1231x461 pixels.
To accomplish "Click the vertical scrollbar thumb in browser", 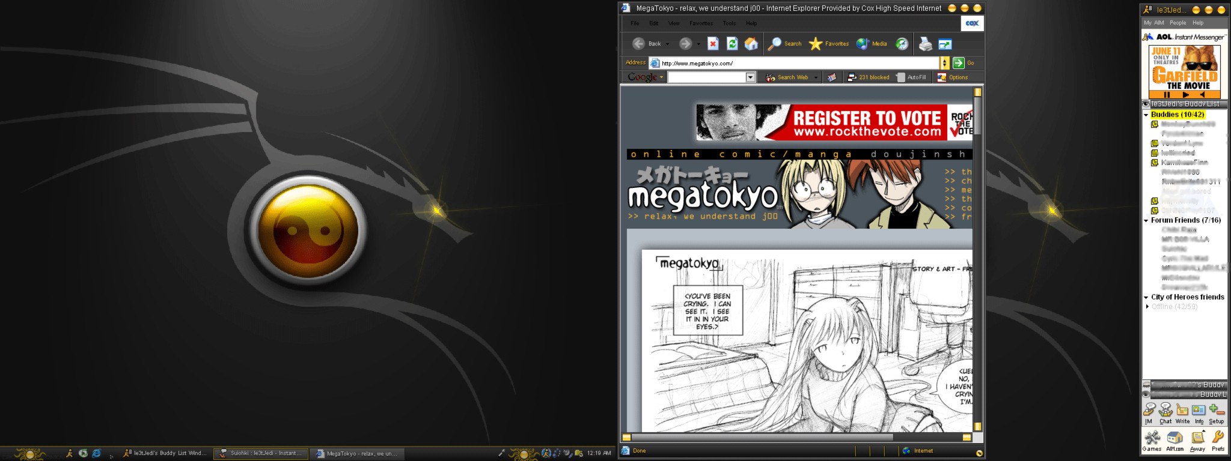I will point(978,116).
